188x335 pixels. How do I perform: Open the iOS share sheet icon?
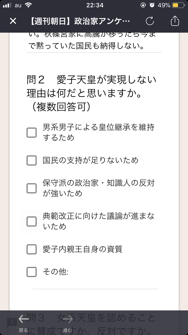point(175,21)
